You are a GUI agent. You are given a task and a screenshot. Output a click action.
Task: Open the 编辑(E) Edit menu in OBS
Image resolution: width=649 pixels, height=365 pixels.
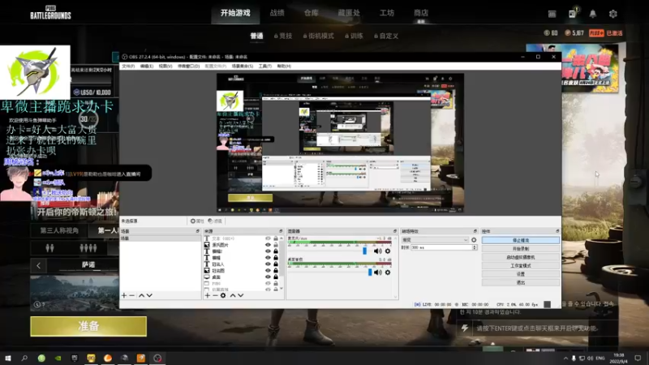click(x=147, y=67)
